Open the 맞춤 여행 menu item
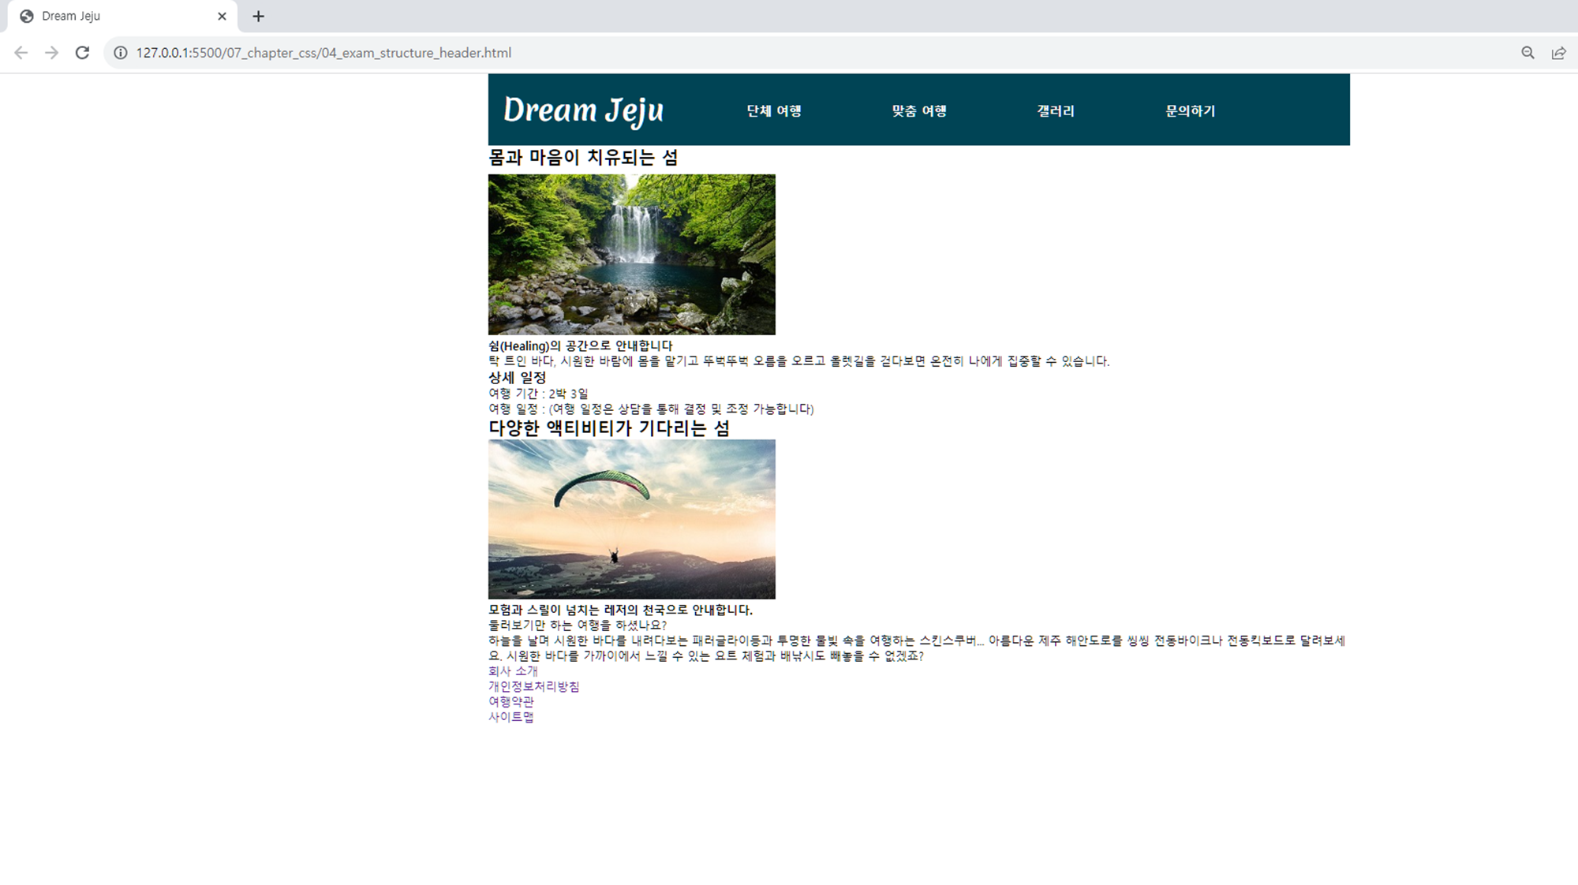The height and width of the screenshot is (885, 1578). 918,111
